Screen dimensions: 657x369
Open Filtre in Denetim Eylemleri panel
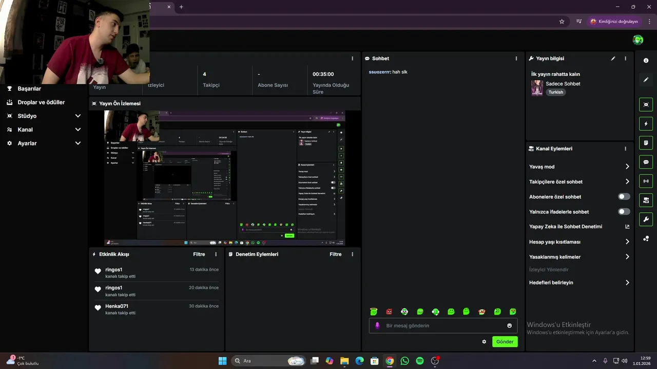point(336,254)
